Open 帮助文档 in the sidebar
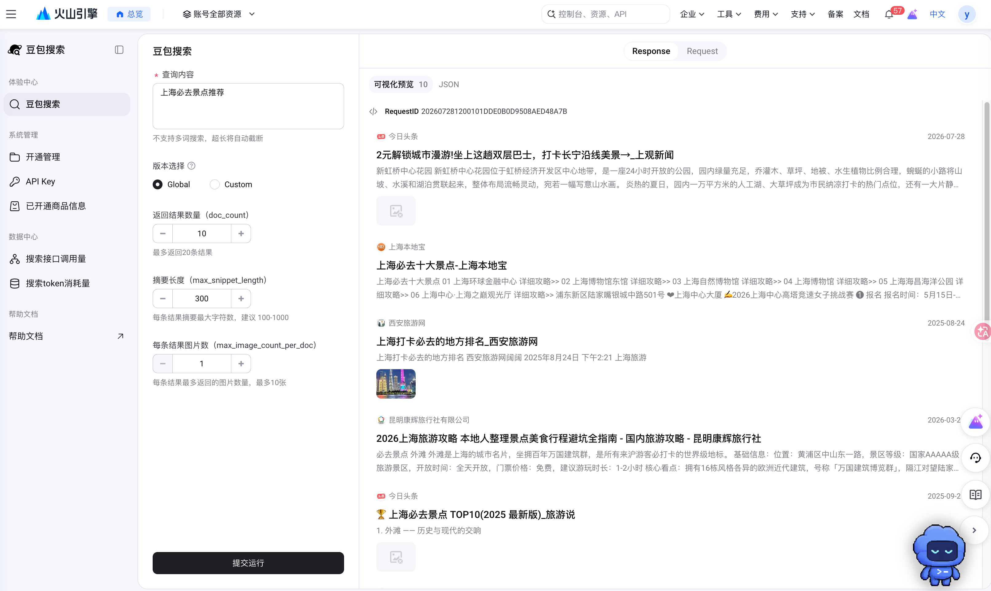This screenshot has width=991, height=591. pos(67,336)
